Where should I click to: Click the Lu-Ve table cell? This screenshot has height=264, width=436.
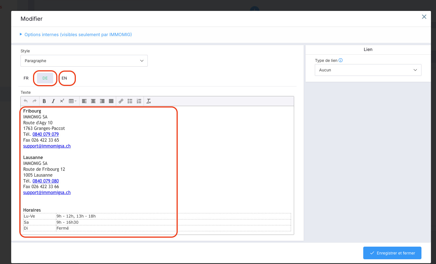[x=40, y=216]
